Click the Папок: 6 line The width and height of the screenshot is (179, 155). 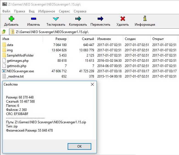click(x=13, y=106)
